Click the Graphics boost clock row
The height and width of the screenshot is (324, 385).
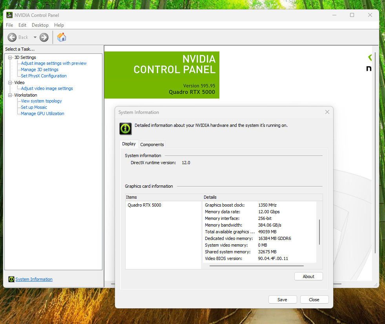pyautogui.click(x=259, y=205)
